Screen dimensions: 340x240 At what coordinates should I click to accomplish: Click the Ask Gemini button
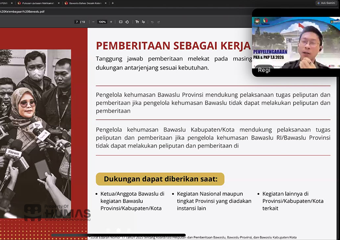(x=326, y=3)
